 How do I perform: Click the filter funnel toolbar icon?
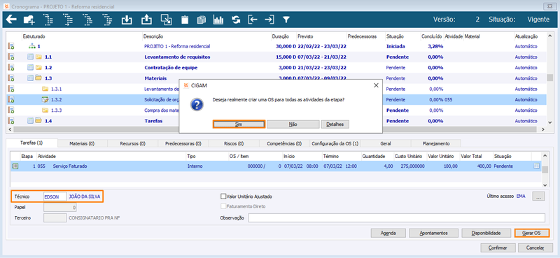click(x=286, y=20)
